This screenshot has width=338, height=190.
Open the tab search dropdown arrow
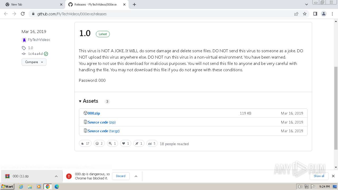click(306, 4)
